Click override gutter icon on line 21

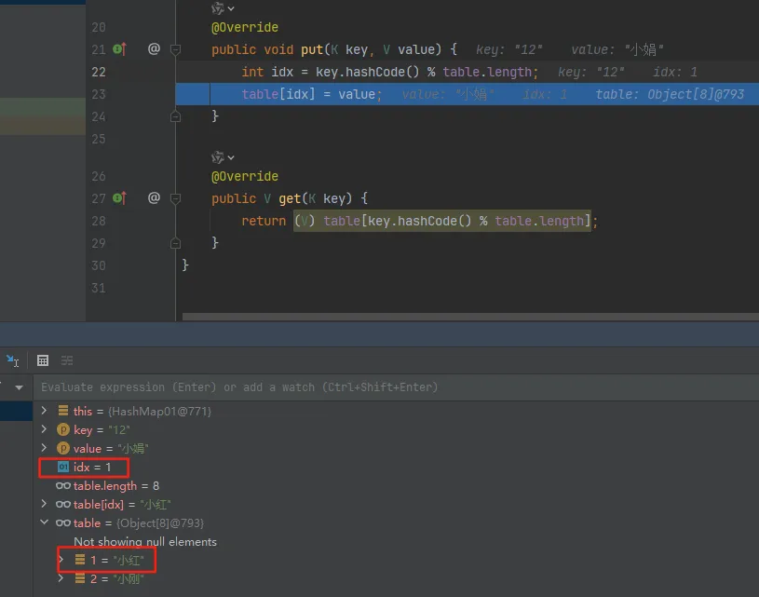pyautogui.click(x=119, y=49)
